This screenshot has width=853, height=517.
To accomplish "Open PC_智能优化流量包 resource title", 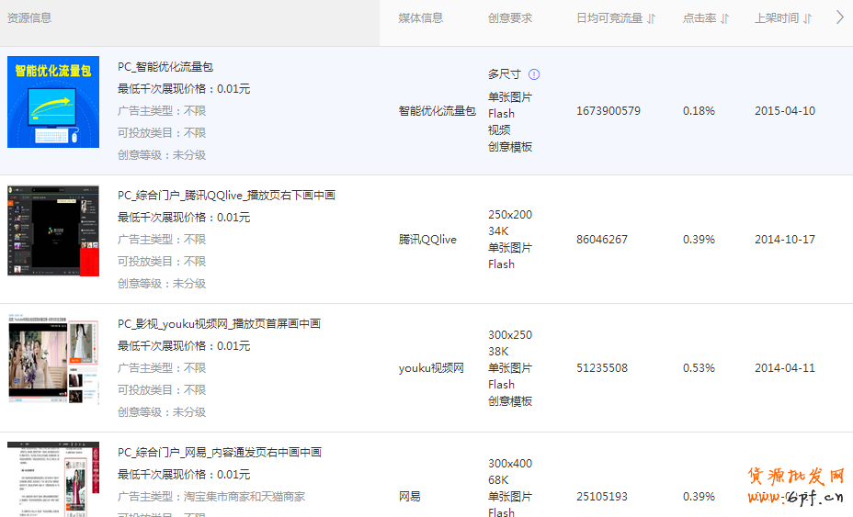I will pyautogui.click(x=165, y=67).
